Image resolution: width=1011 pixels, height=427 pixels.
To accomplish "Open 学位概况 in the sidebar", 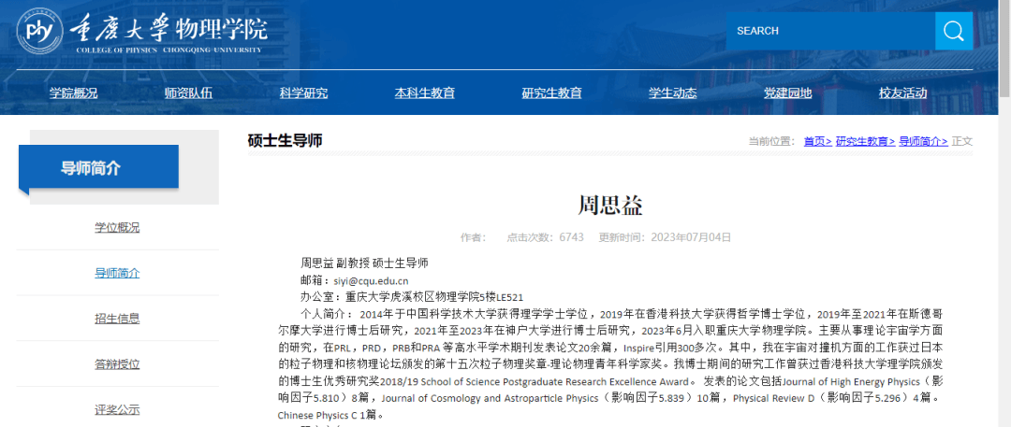I will pyautogui.click(x=117, y=227).
